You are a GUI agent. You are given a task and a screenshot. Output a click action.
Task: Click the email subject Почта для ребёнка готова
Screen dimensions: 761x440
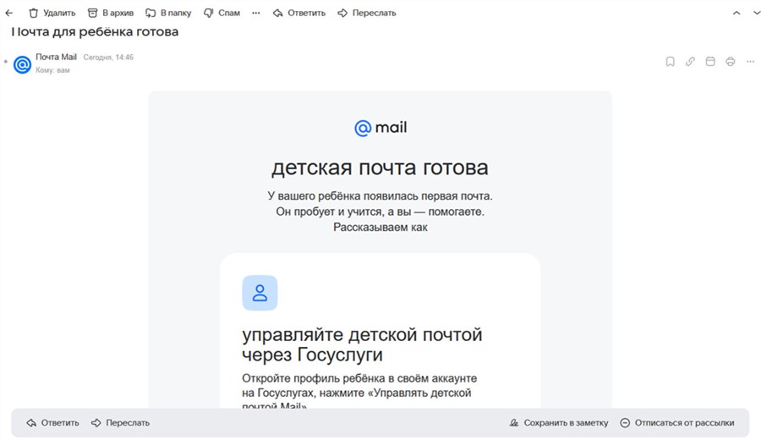coord(95,32)
